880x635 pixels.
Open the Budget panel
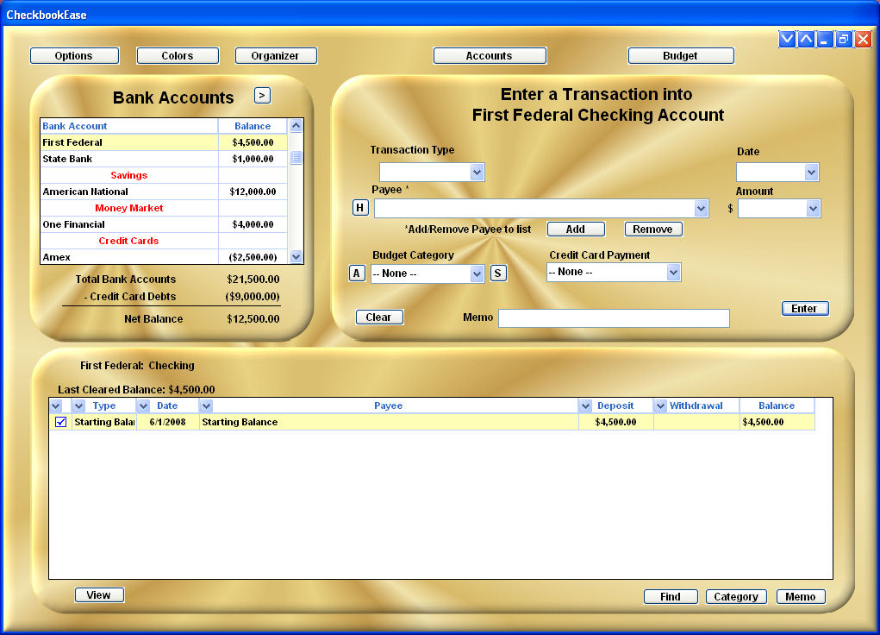(680, 55)
